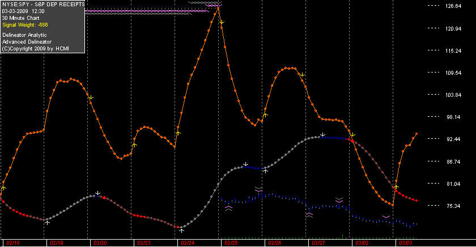The image size is (476, 247).
Task: Click white down arrow in 02/27 session
Action: pos(323,134)
